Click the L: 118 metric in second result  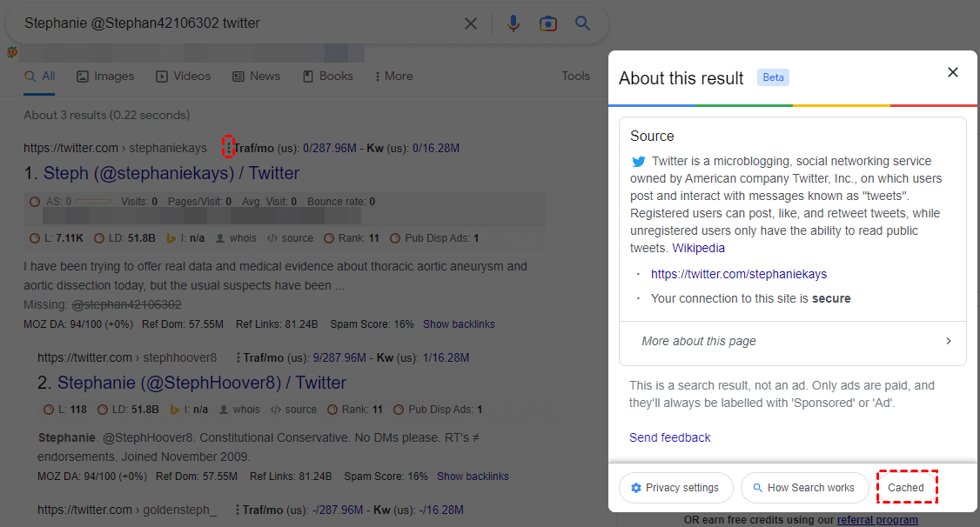pos(65,410)
